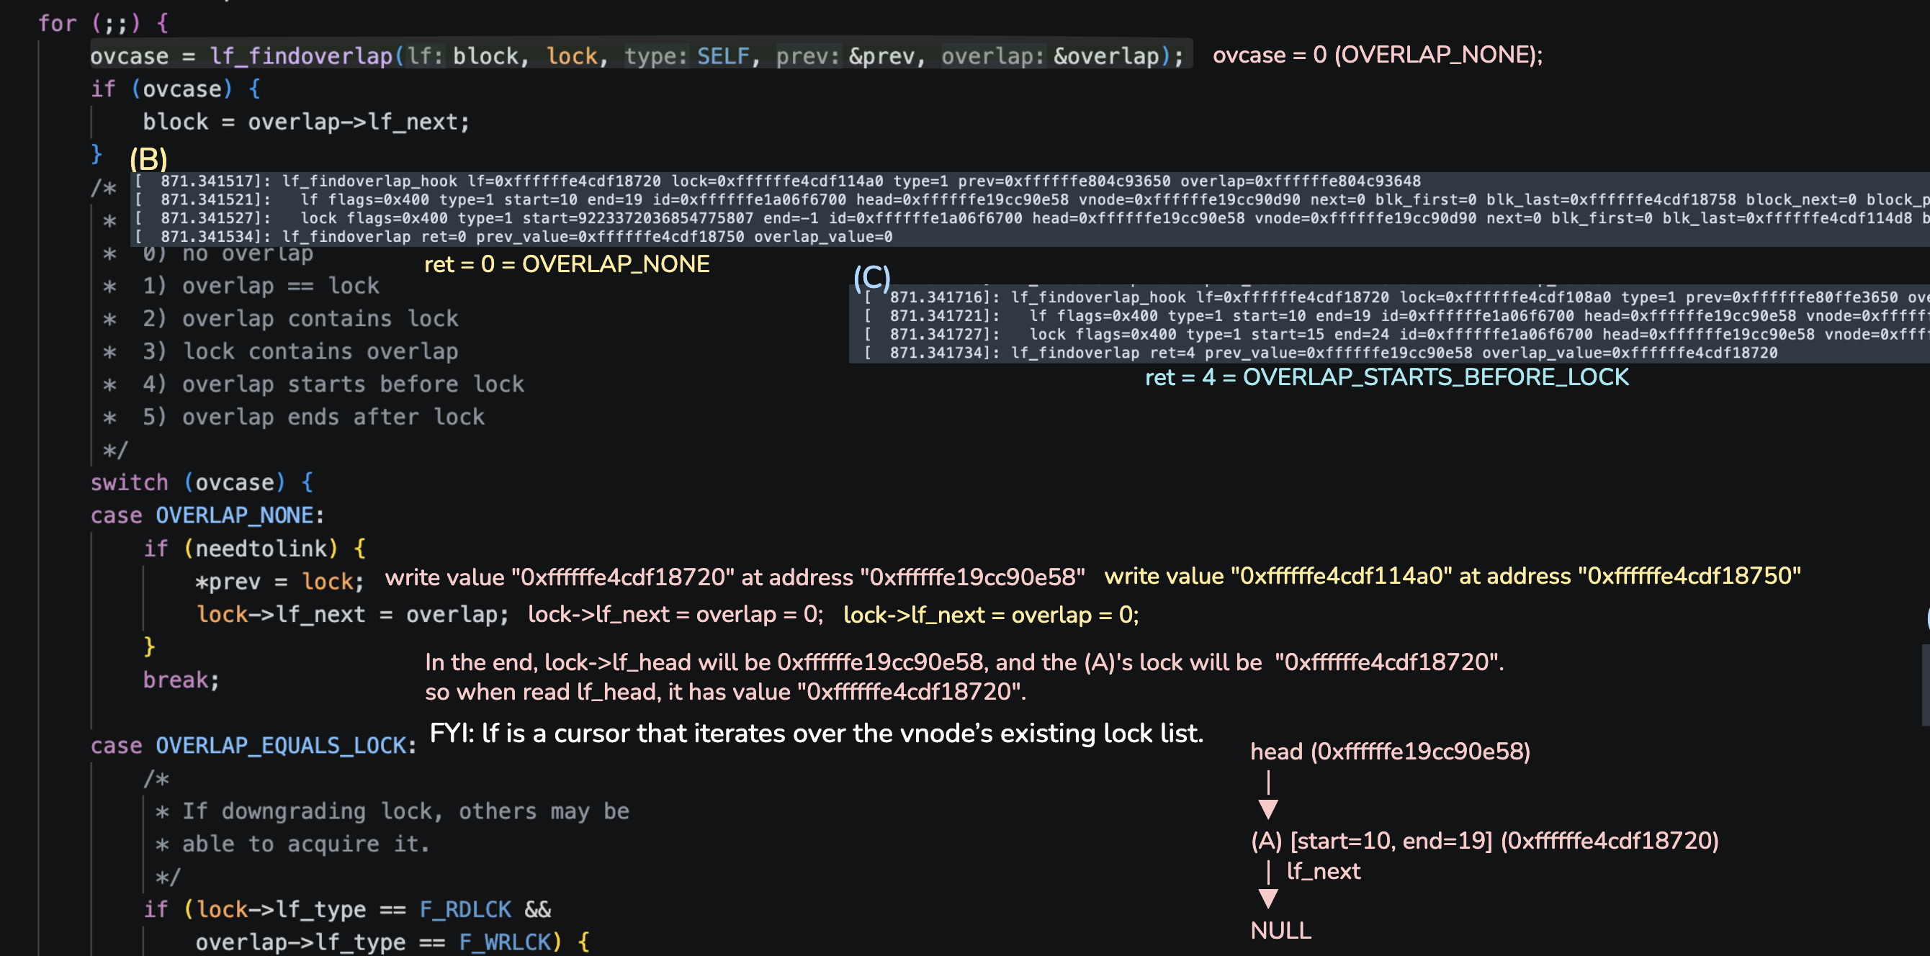Click the 'break;' statement
The image size is (1930, 956).
pos(181,679)
